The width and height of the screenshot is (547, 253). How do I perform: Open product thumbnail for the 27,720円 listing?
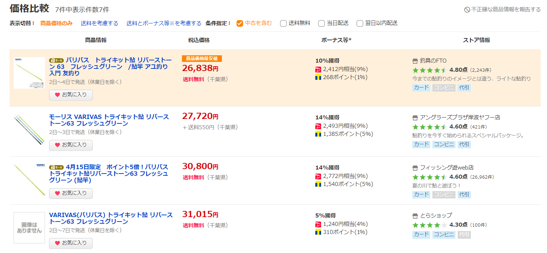pyautogui.click(x=29, y=130)
